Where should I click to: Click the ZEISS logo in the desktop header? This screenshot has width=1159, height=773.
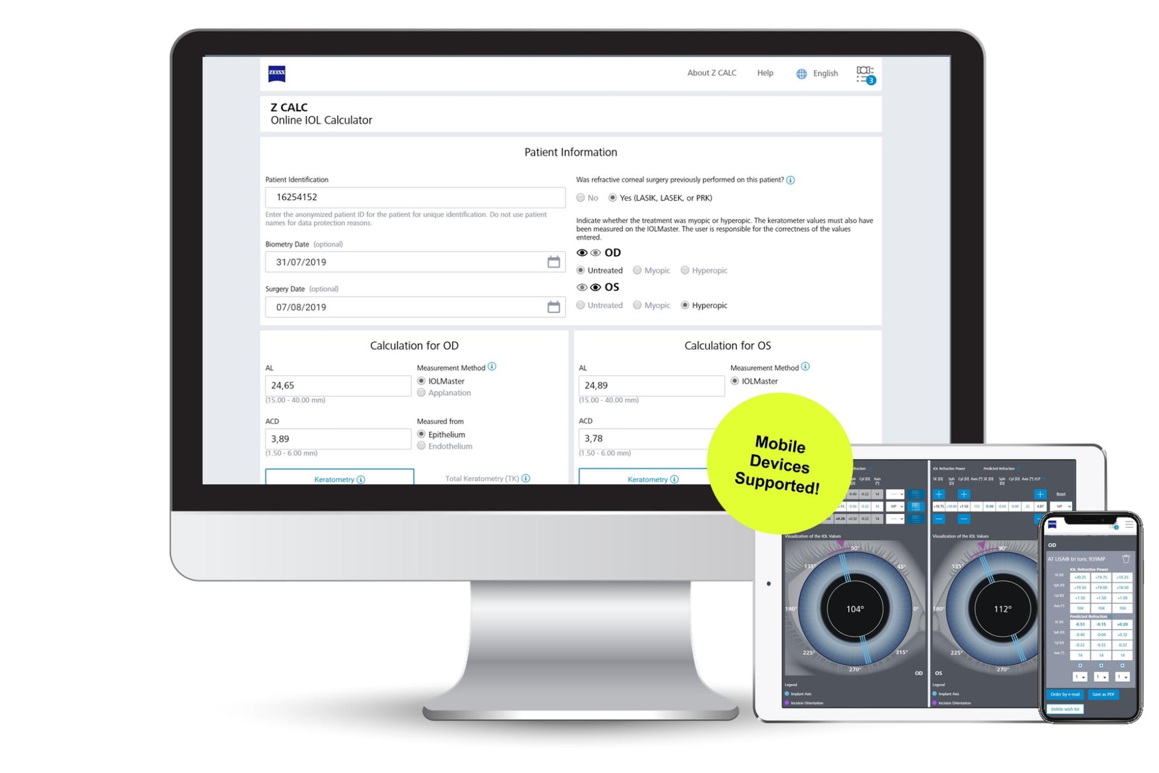pos(276,74)
